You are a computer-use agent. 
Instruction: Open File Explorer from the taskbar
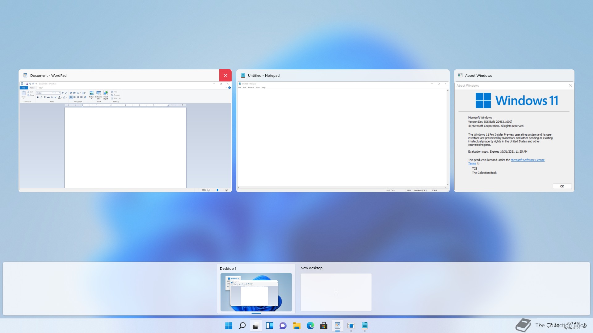click(296, 326)
